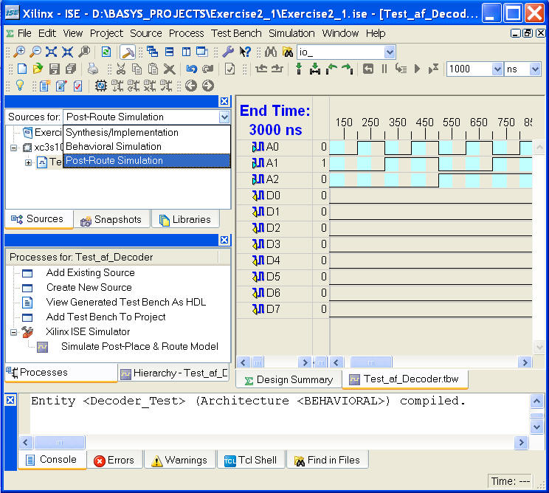Click the back arrow circle icon
549x493 pixels.
(x=191, y=86)
